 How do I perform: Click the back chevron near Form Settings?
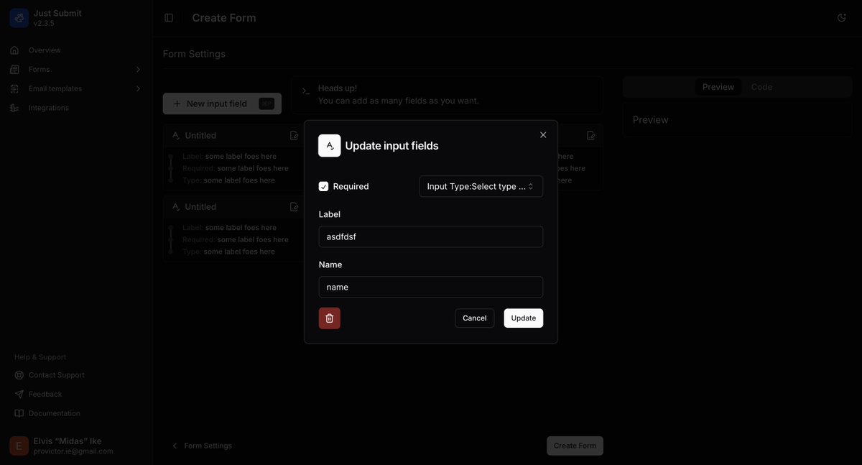point(175,446)
